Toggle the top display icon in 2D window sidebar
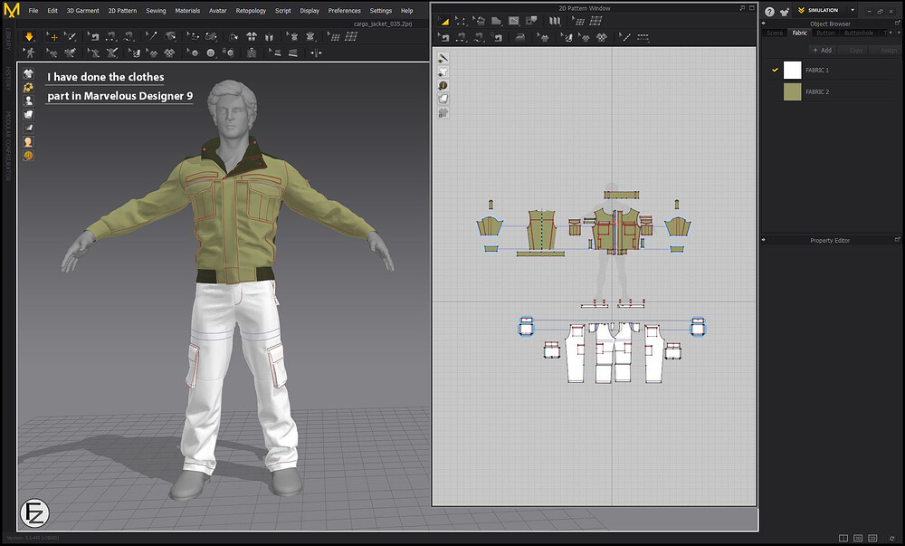The width and height of the screenshot is (905, 546). [443, 58]
